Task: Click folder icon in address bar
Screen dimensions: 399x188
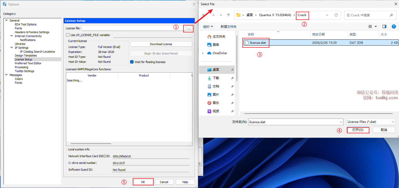Action: (238, 15)
